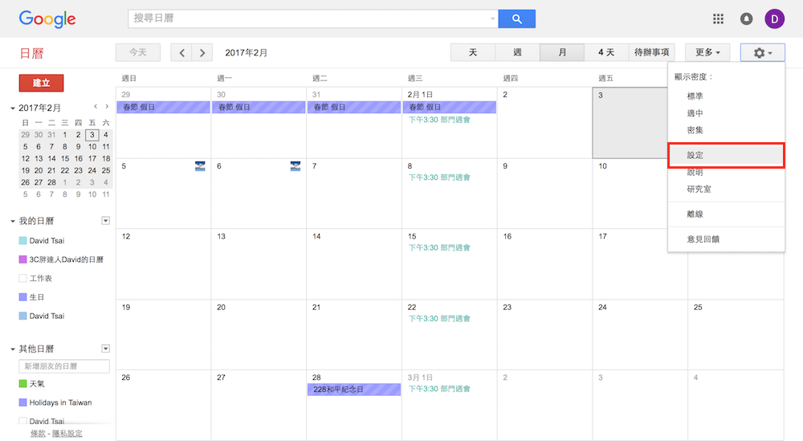Open the 隱私設定 link
This screenshot has width=803, height=441.
(67, 433)
